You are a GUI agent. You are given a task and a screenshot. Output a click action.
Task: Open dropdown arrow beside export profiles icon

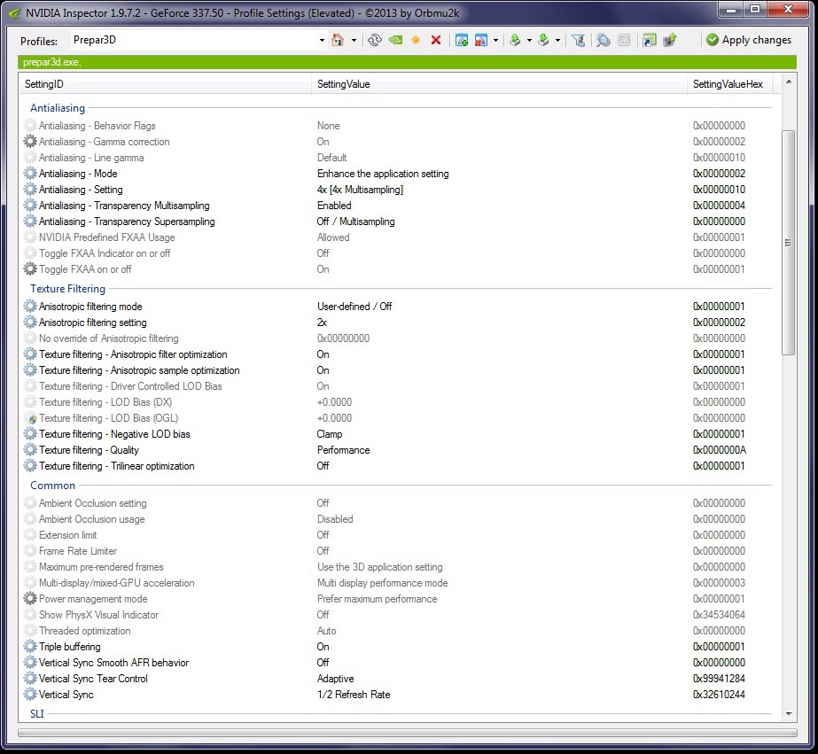(529, 40)
